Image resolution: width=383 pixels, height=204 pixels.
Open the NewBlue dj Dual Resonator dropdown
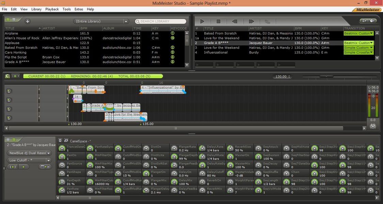coord(29,153)
